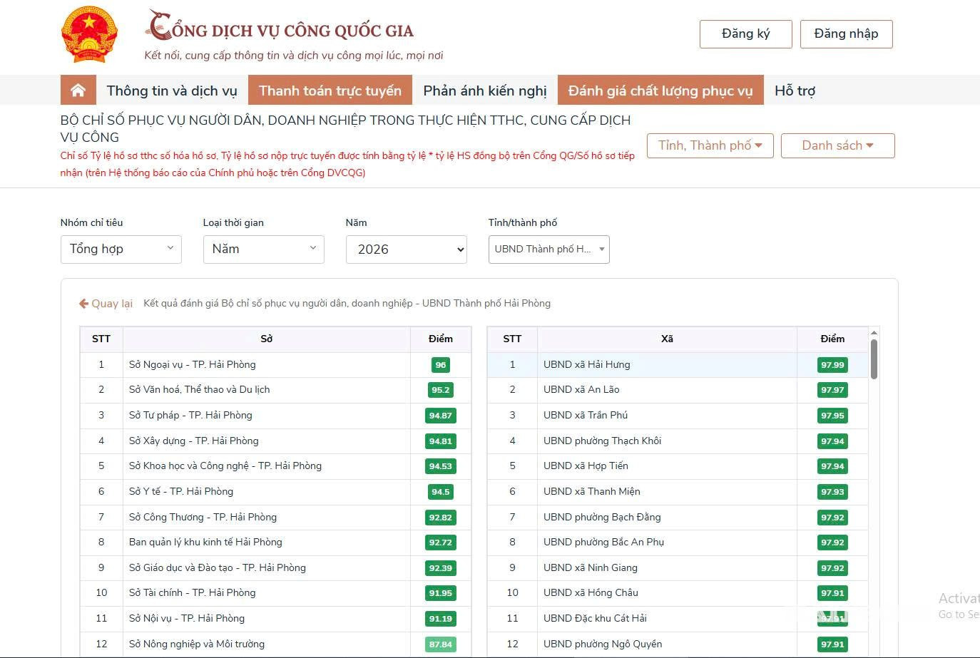The height and width of the screenshot is (658, 980).
Task: Select Sở Ngoại vụ - TP. Hải Phòng row
Action: click(275, 365)
